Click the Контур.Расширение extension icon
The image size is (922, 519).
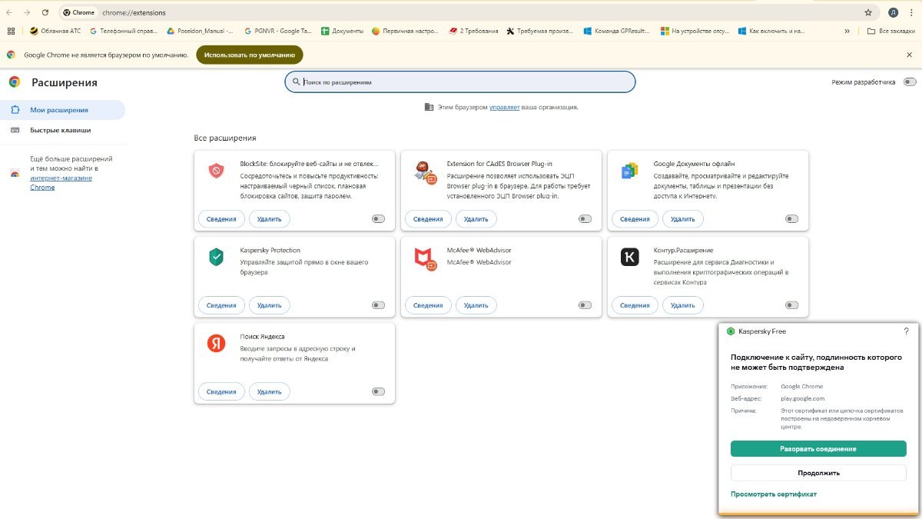pos(630,257)
